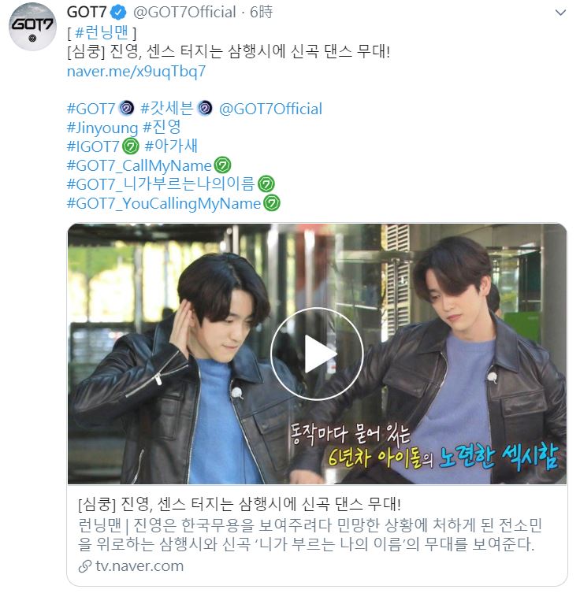Open the GOT7 profile avatar
This screenshot has height=593, width=580.
(x=32, y=27)
